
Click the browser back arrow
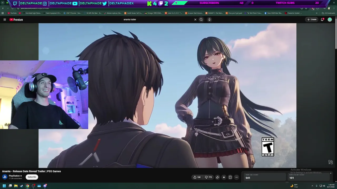3,8
